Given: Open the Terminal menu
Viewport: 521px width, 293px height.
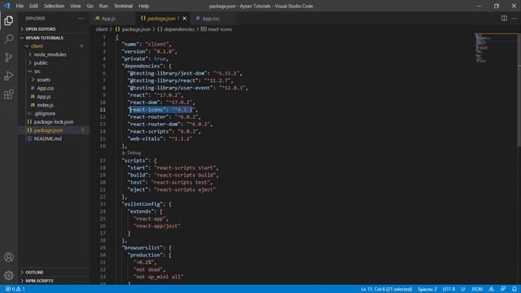Looking at the screenshot, I should (x=123, y=6).
